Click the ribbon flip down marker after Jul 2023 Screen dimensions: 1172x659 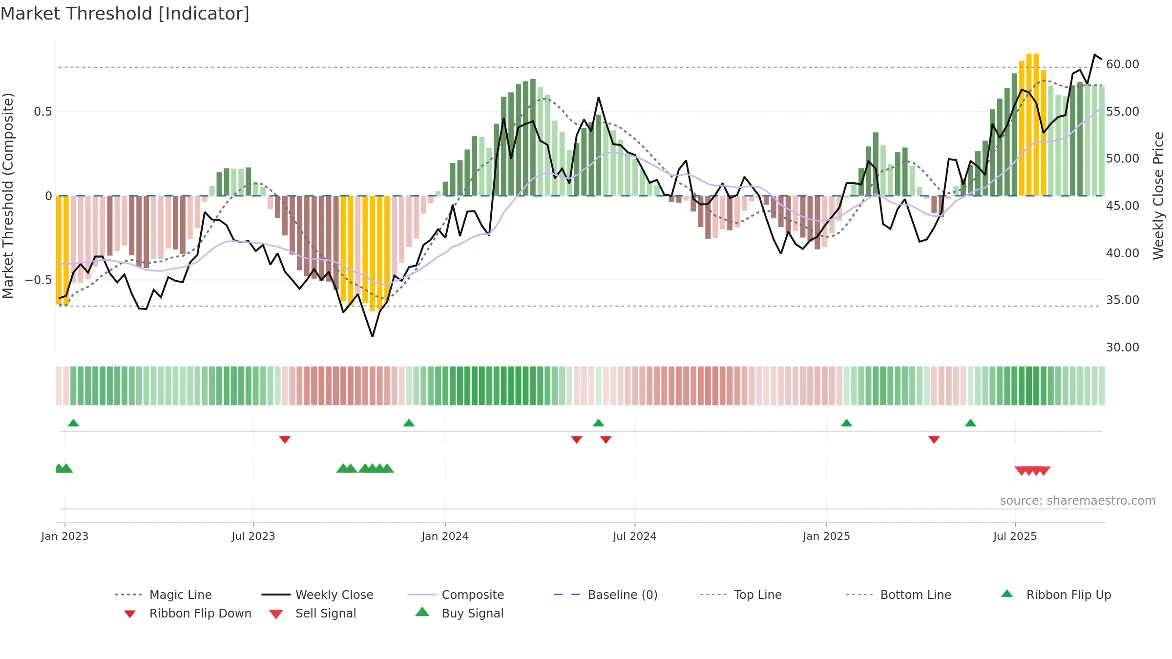click(x=285, y=440)
